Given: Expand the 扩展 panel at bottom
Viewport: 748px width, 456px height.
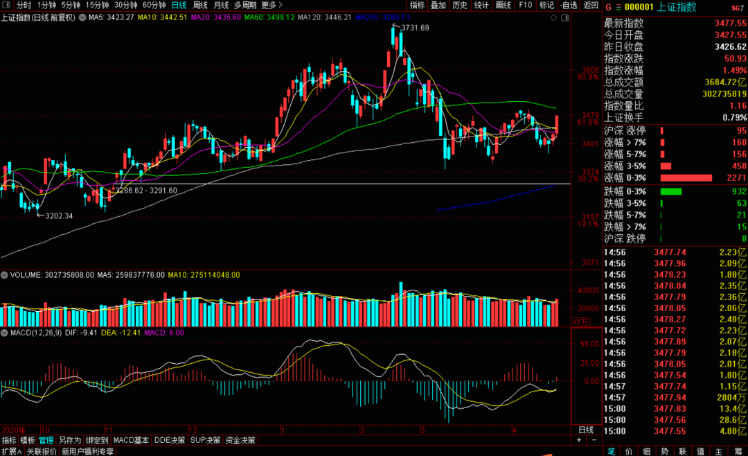Looking at the screenshot, I should point(12,451).
